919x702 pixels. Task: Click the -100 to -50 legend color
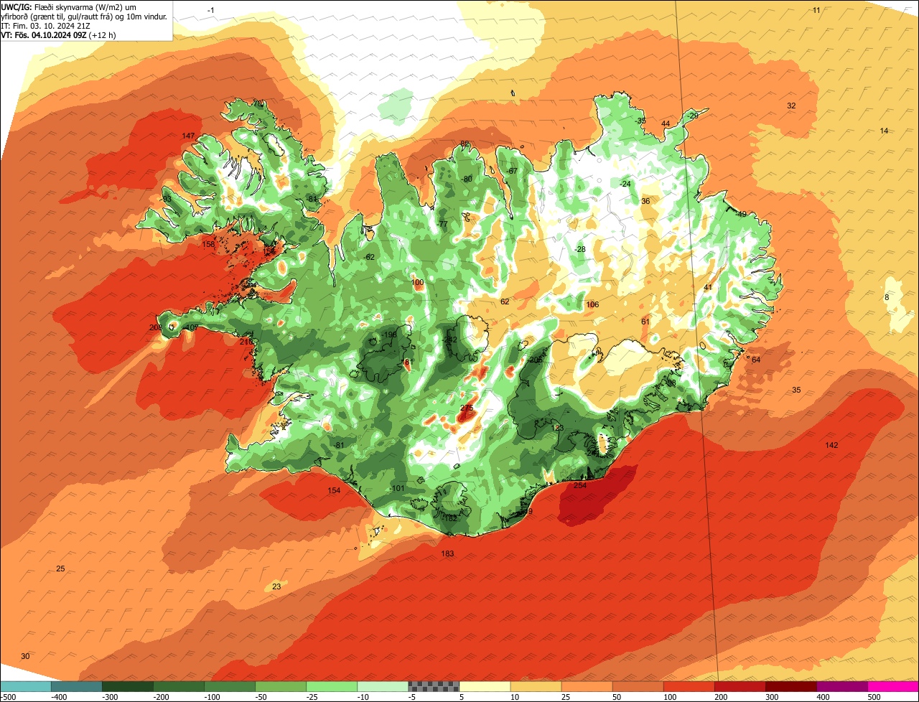pos(230,686)
